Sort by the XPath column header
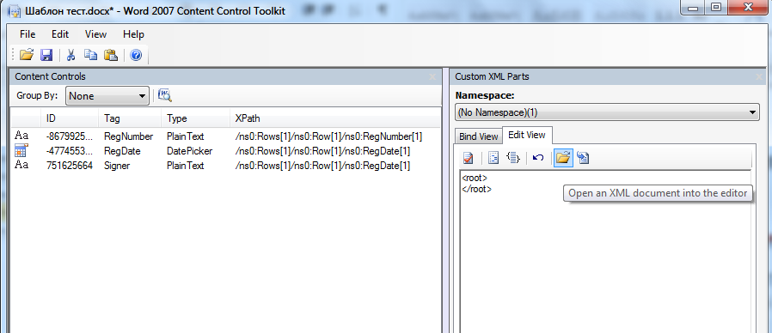Screen dimensions: 772x333 click(x=334, y=118)
